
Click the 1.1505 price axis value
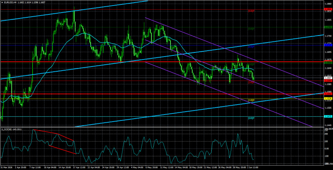pos(328,108)
